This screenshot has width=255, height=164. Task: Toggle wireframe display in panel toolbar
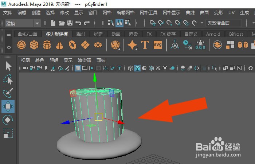coord(130,68)
